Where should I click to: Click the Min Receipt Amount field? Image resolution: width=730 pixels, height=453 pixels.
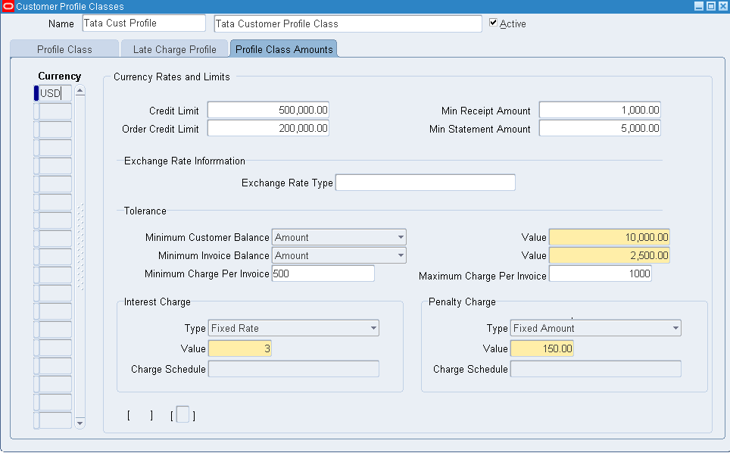(600, 111)
